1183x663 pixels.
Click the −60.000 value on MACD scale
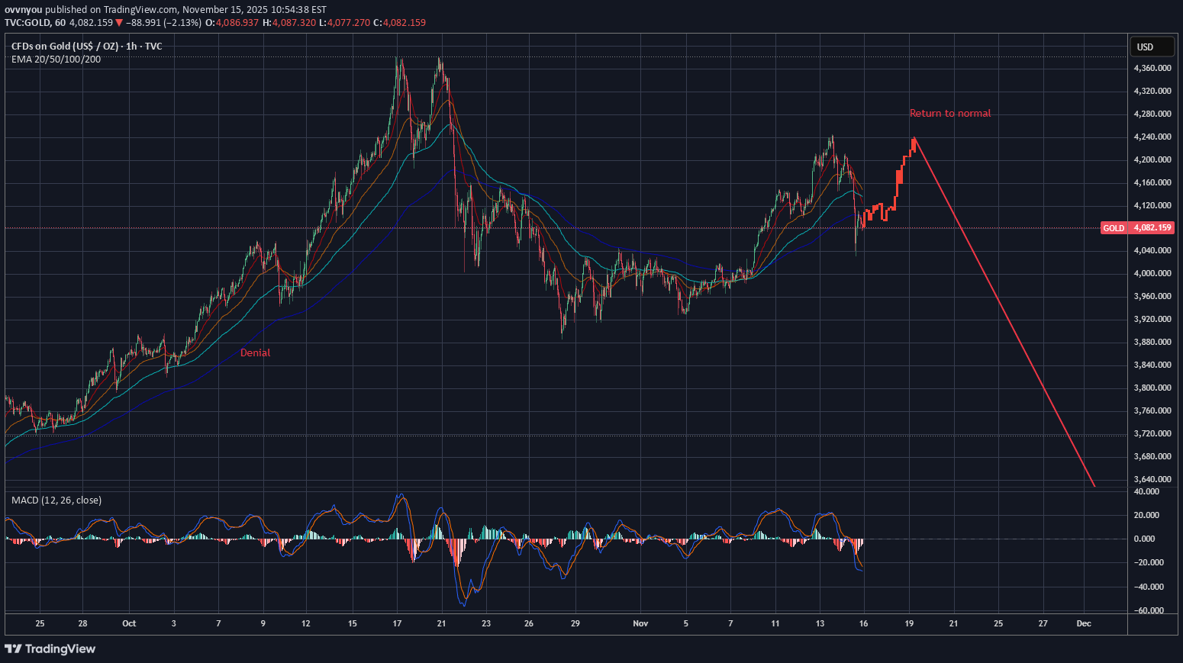tap(1148, 610)
